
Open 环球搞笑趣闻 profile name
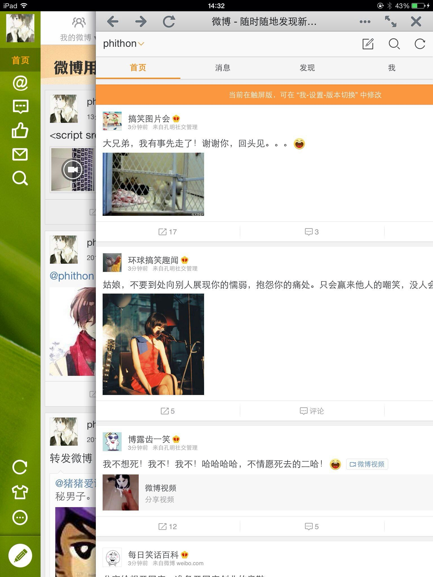153,260
